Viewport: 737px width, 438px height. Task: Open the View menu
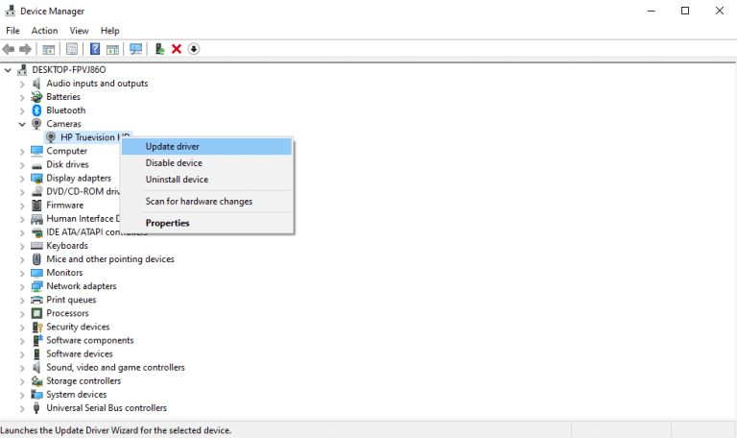pyautogui.click(x=79, y=31)
